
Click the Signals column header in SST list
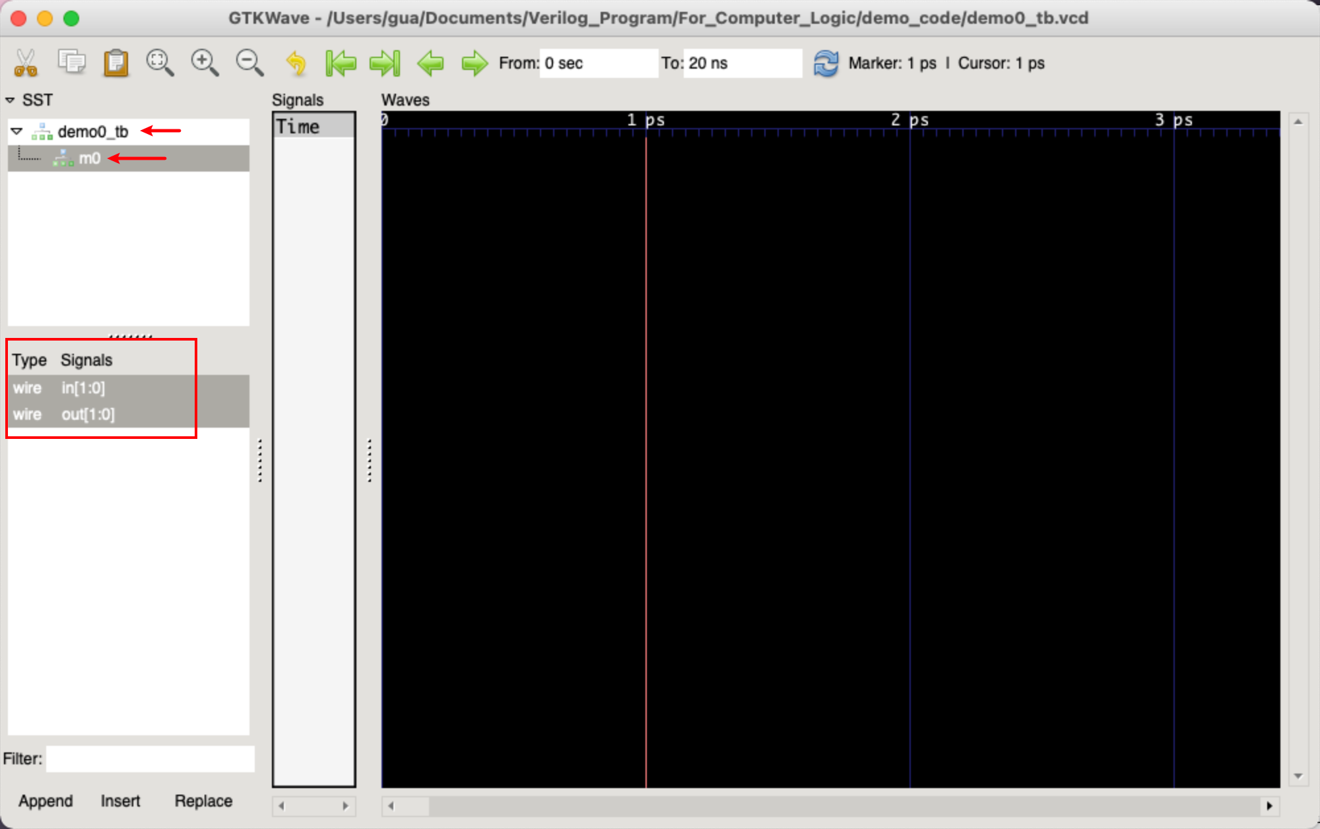[x=86, y=360]
